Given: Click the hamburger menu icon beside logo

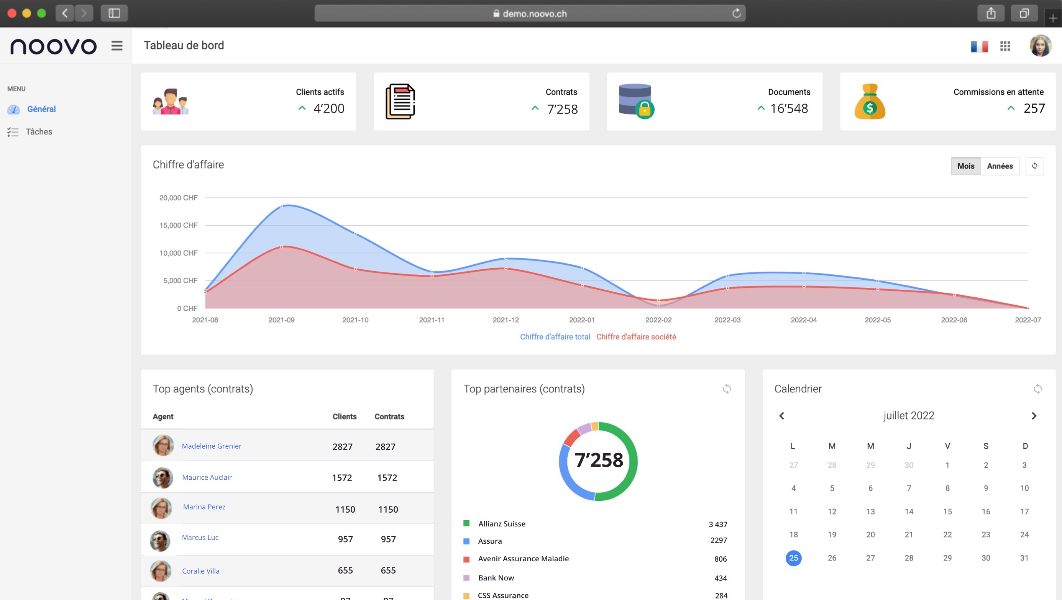Looking at the screenshot, I should [x=117, y=46].
